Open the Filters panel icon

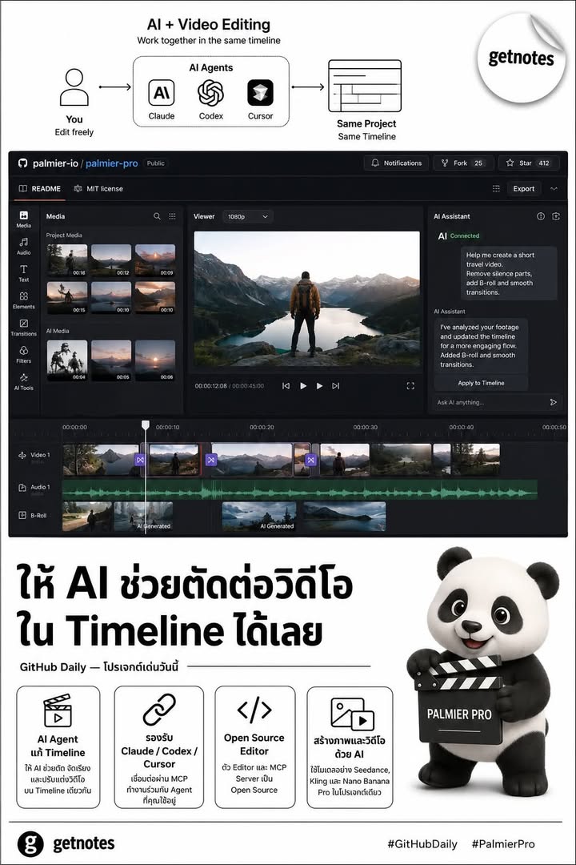click(x=24, y=354)
